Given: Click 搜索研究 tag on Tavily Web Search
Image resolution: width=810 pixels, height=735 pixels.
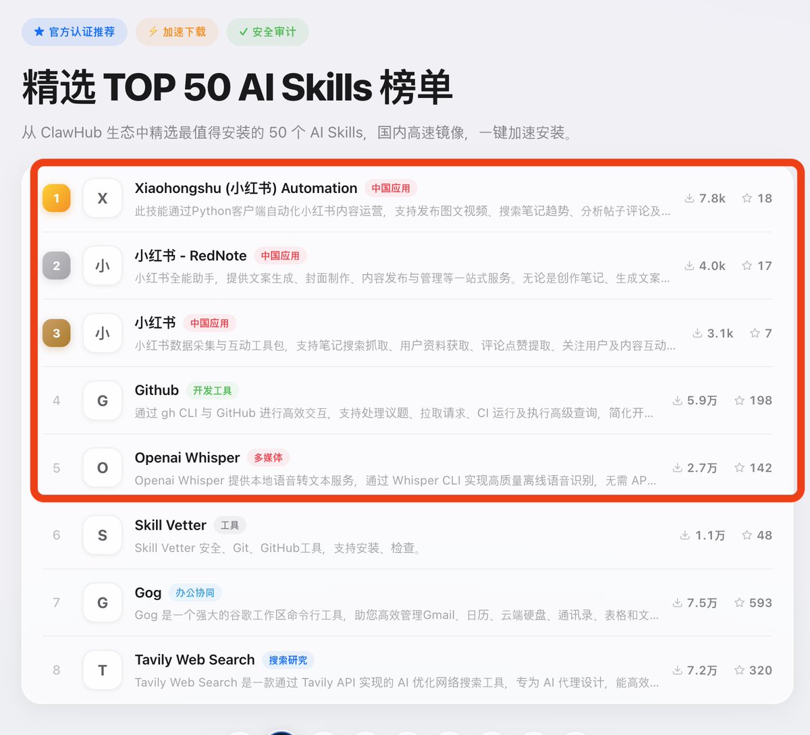Looking at the screenshot, I should pyautogui.click(x=288, y=660).
